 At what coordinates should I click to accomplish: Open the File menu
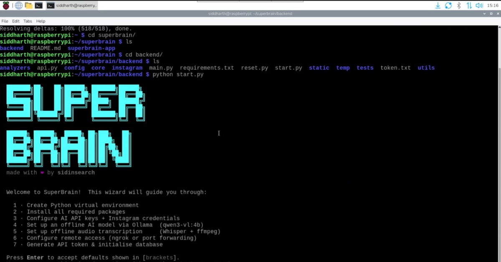pyautogui.click(x=5, y=21)
